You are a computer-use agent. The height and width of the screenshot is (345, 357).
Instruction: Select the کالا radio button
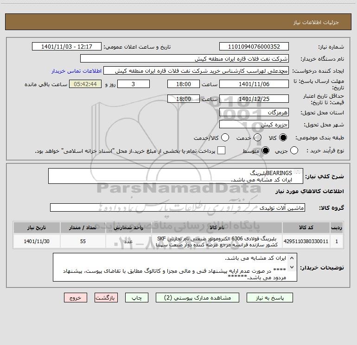pos(283,138)
